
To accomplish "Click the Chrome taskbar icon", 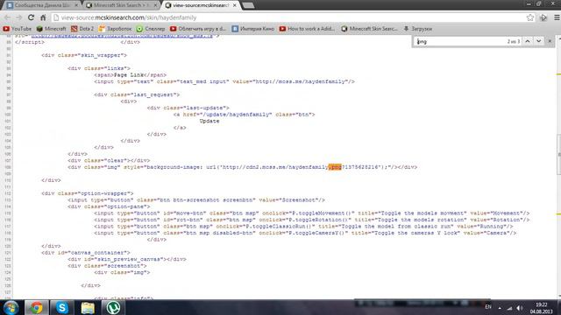I will tap(36, 307).
